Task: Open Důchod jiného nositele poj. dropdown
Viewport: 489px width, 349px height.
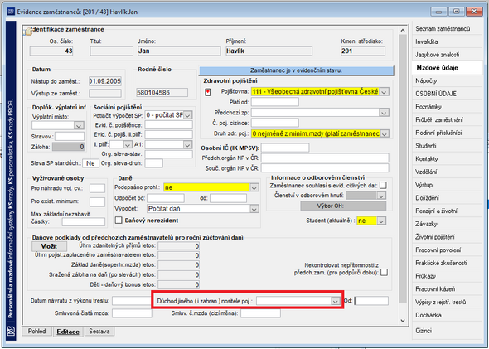Action: 335,301
